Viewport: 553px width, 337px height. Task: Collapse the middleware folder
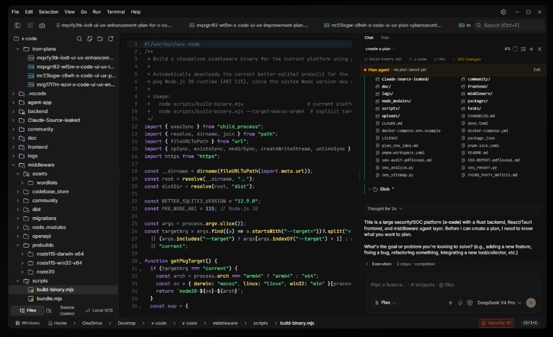pyautogui.click(x=14, y=165)
